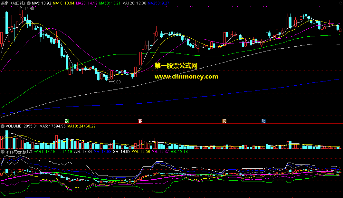Click the diamond icon at the top right corner

click(340, 3)
